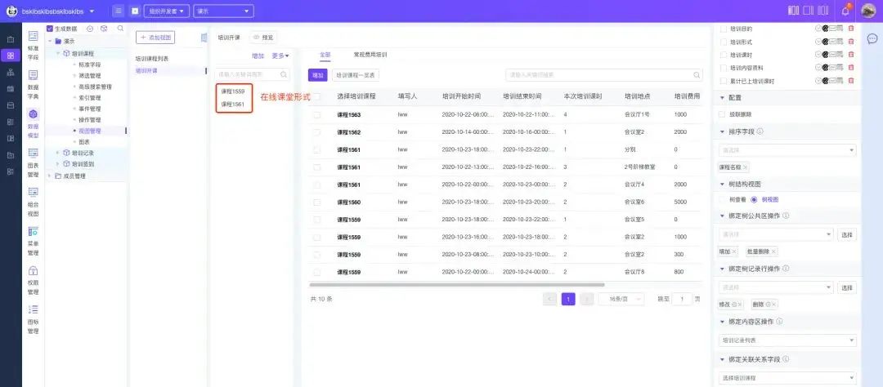The width and height of the screenshot is (883, 387).
Task: Enable the 级联删除 checkbox
Action: [724, 114]
